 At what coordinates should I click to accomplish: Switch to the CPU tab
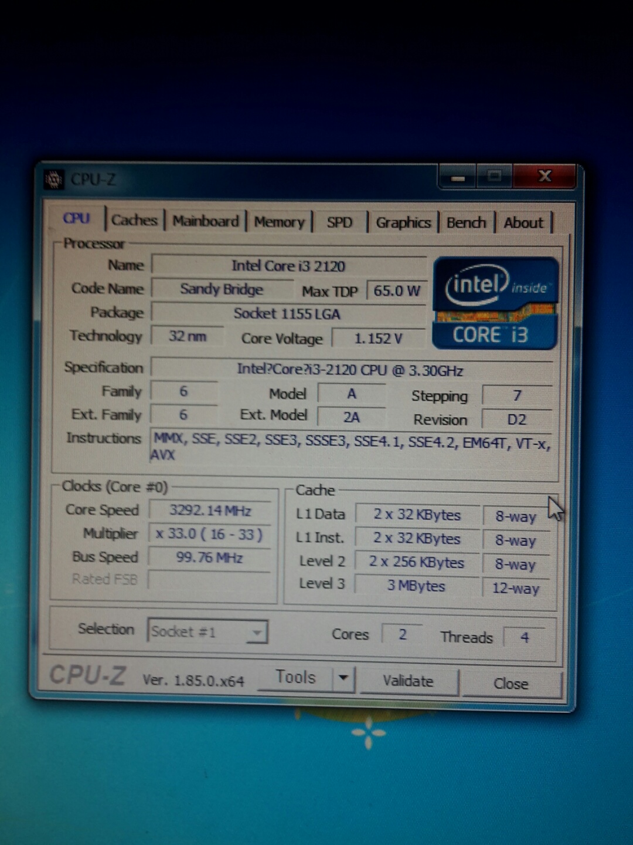click(x=76, y=219)
